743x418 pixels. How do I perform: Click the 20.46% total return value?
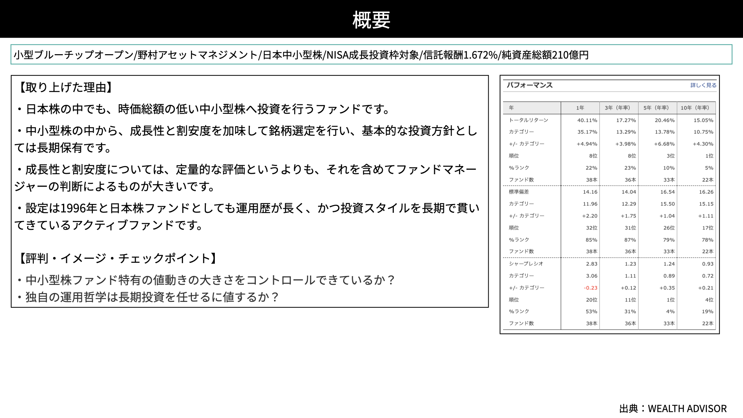click(x=665, y=120)
